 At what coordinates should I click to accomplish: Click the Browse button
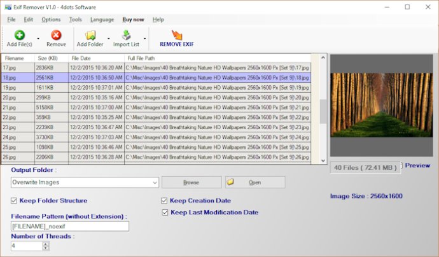click(x=192, y=182)
